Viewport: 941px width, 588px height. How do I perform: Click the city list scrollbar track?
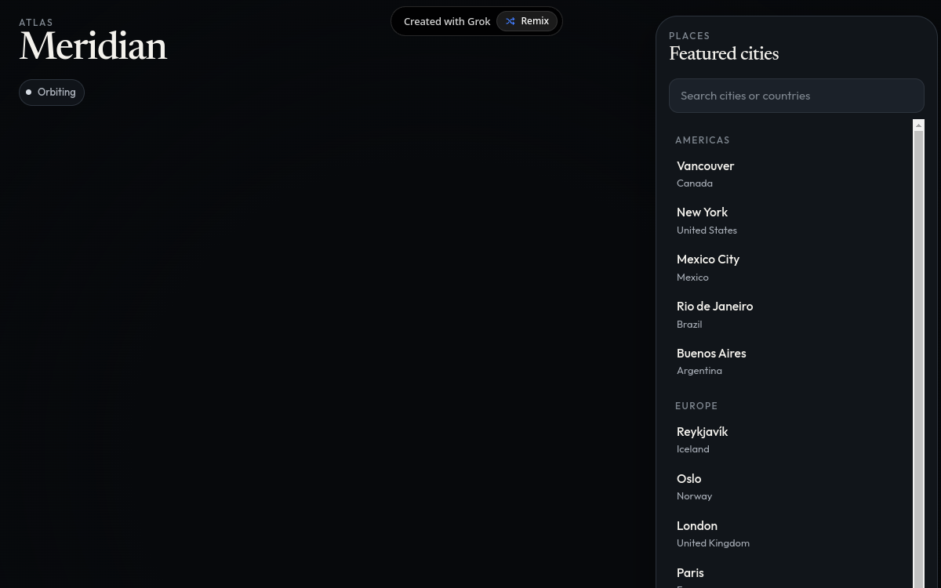point(919,359)
